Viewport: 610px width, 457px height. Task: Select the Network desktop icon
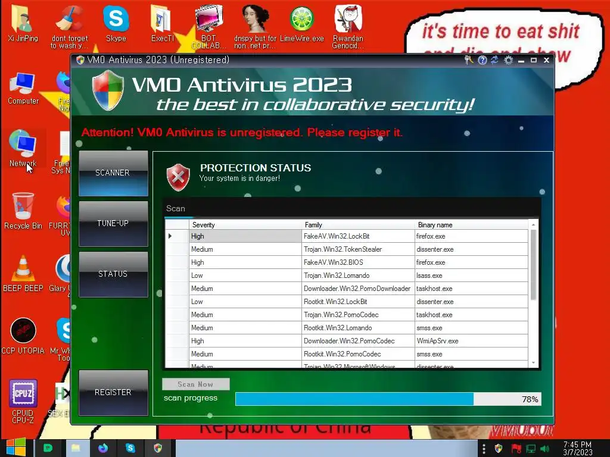(23, 149)
